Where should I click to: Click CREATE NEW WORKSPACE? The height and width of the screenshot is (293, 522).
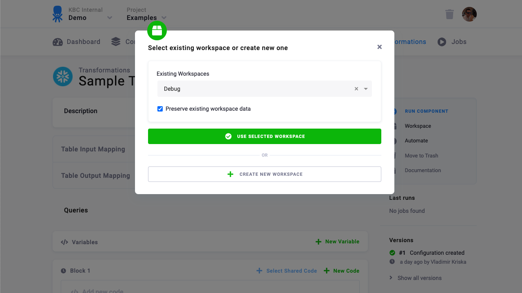point(265,174)
